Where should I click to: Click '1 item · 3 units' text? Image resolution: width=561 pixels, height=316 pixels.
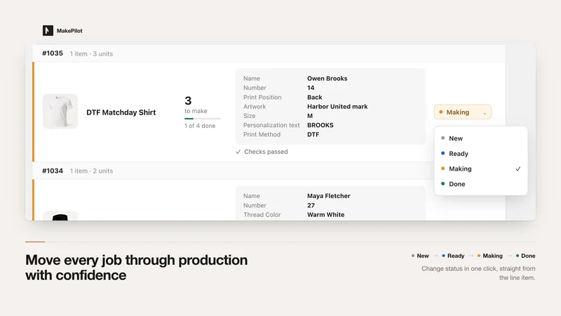tap(91, 54)
